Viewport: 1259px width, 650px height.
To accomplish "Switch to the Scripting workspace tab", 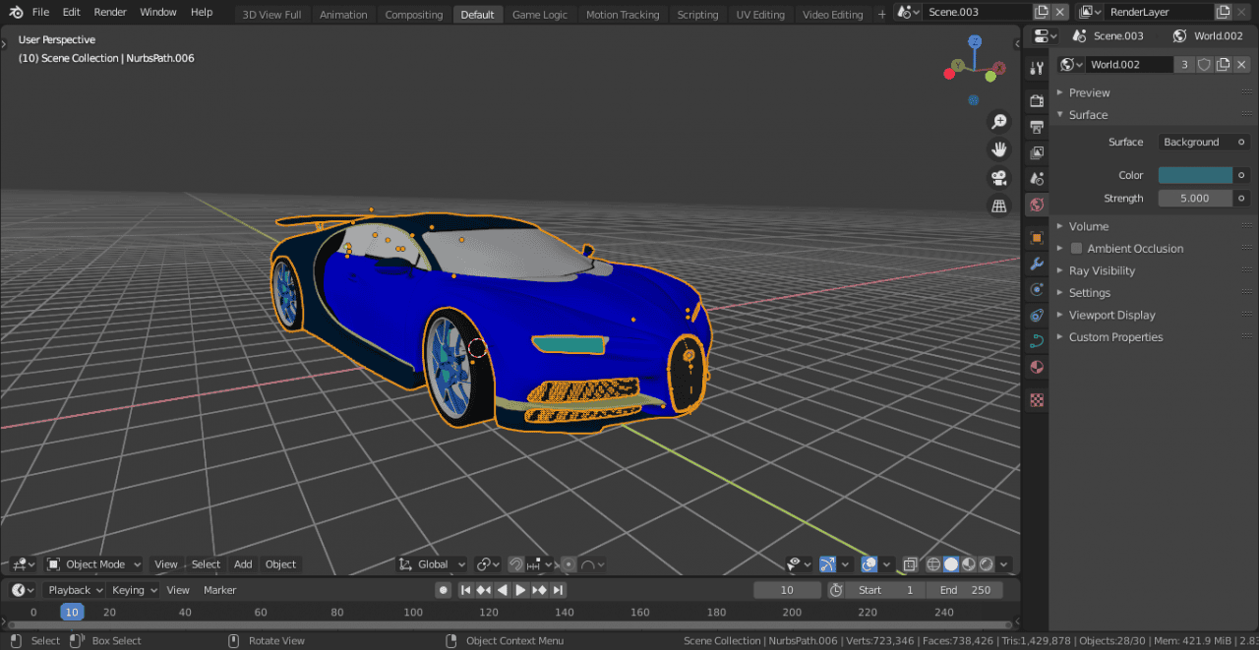I will 697,14.
